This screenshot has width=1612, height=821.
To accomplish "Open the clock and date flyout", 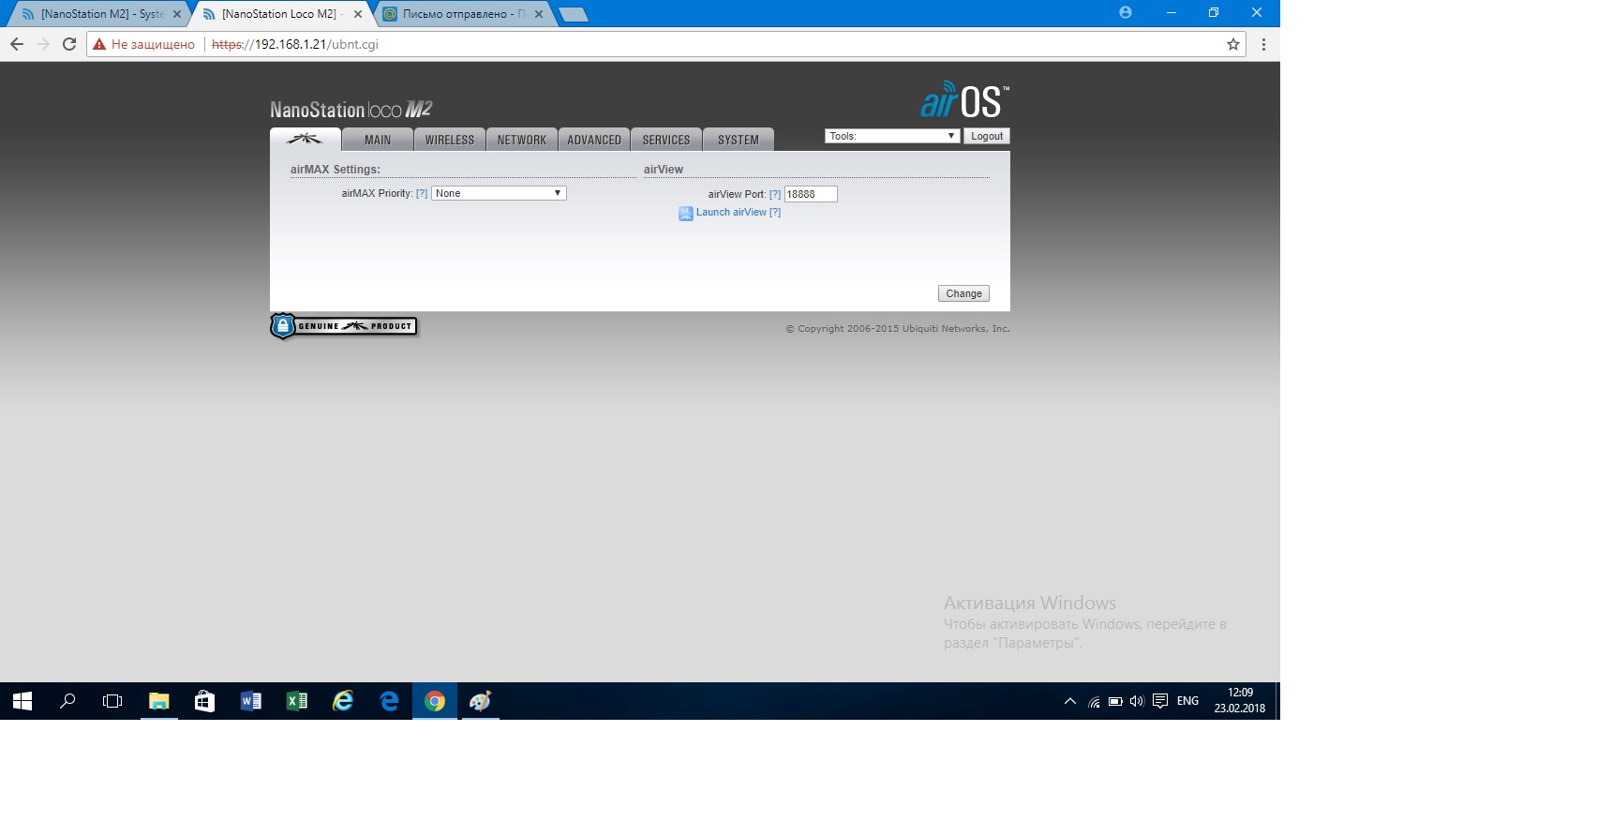I will [1240, 701].
